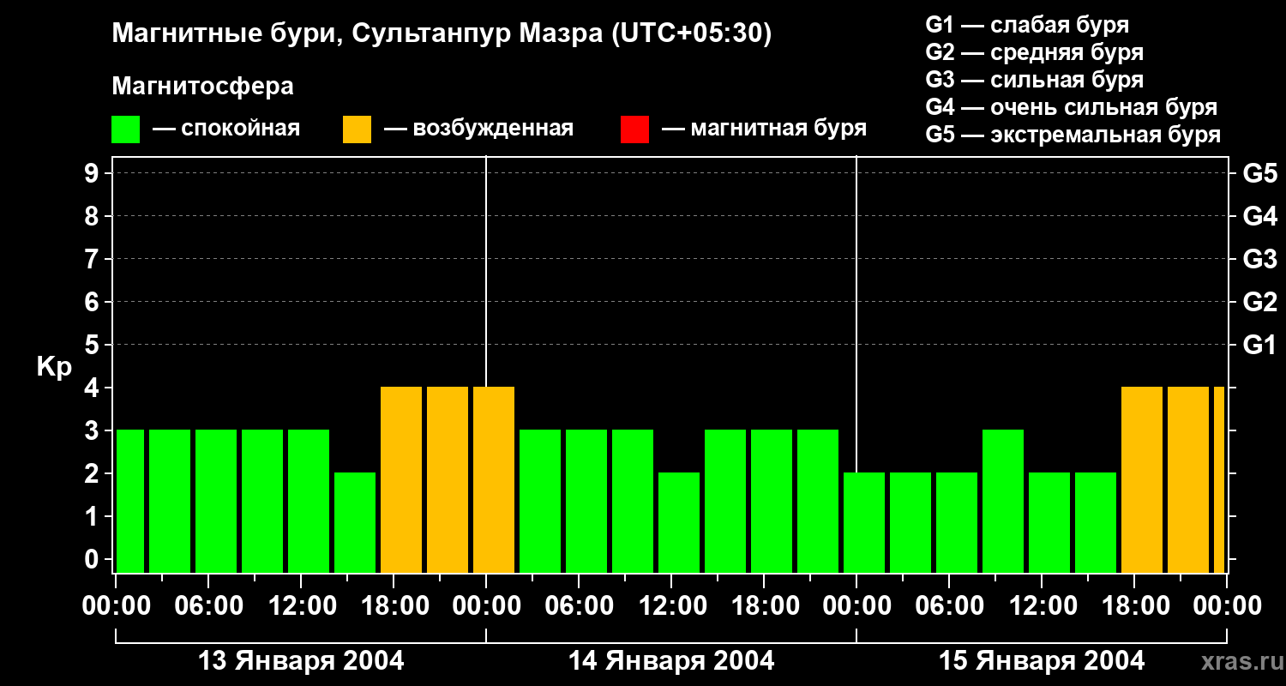Image resolution: width=1286 pixels, height=686 pixels.
Task: Click the only Kp 3 bar on 15 Января
Action: (x=1003, y=501)
